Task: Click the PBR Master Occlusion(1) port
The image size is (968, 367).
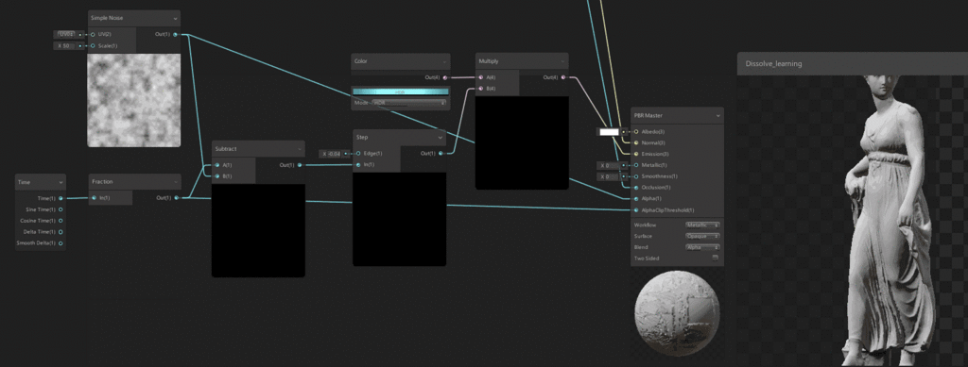Action: coord(636,187)
